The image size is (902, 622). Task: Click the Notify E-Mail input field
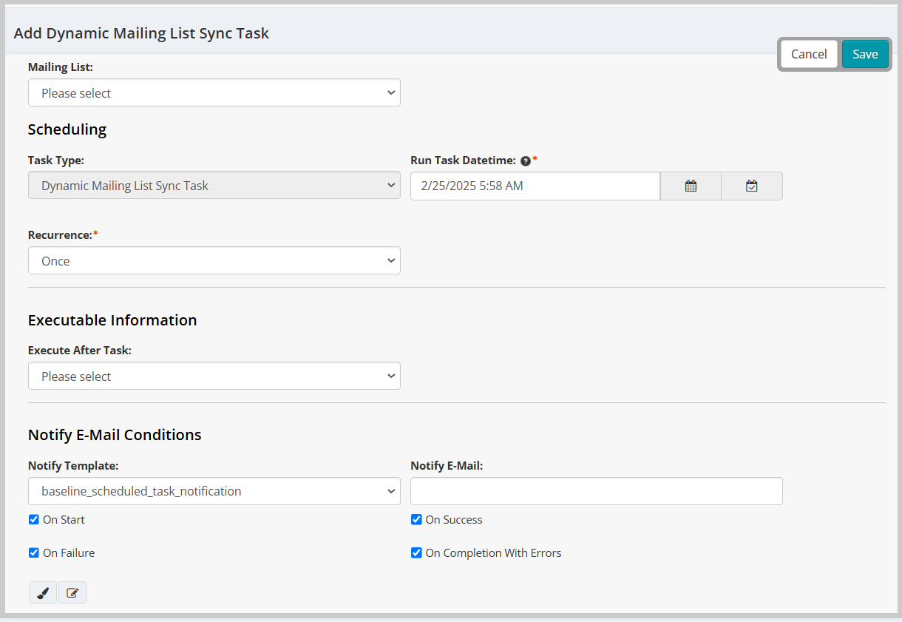[x=596, y=491]
